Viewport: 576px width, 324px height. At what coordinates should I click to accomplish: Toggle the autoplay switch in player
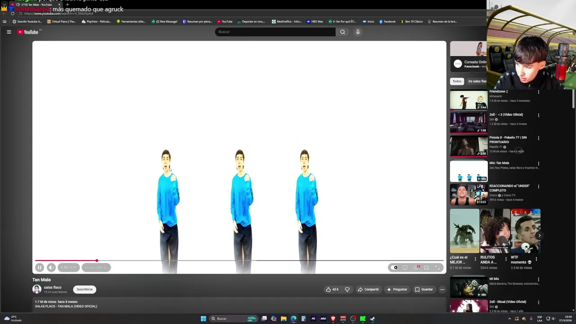[395, 267]
